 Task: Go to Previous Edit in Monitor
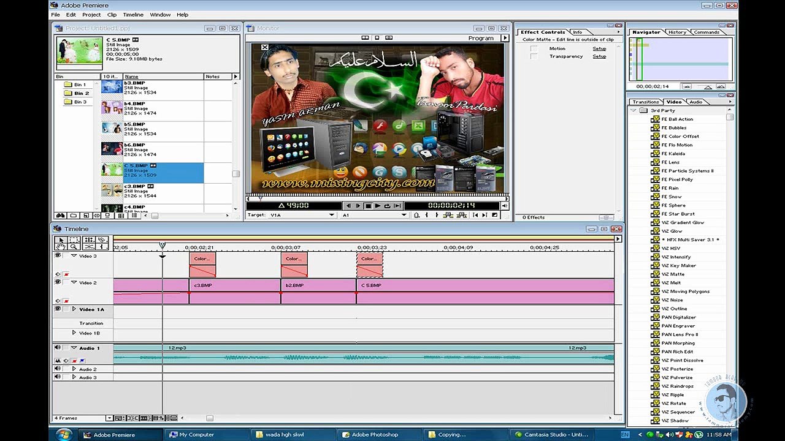point(476,215)
